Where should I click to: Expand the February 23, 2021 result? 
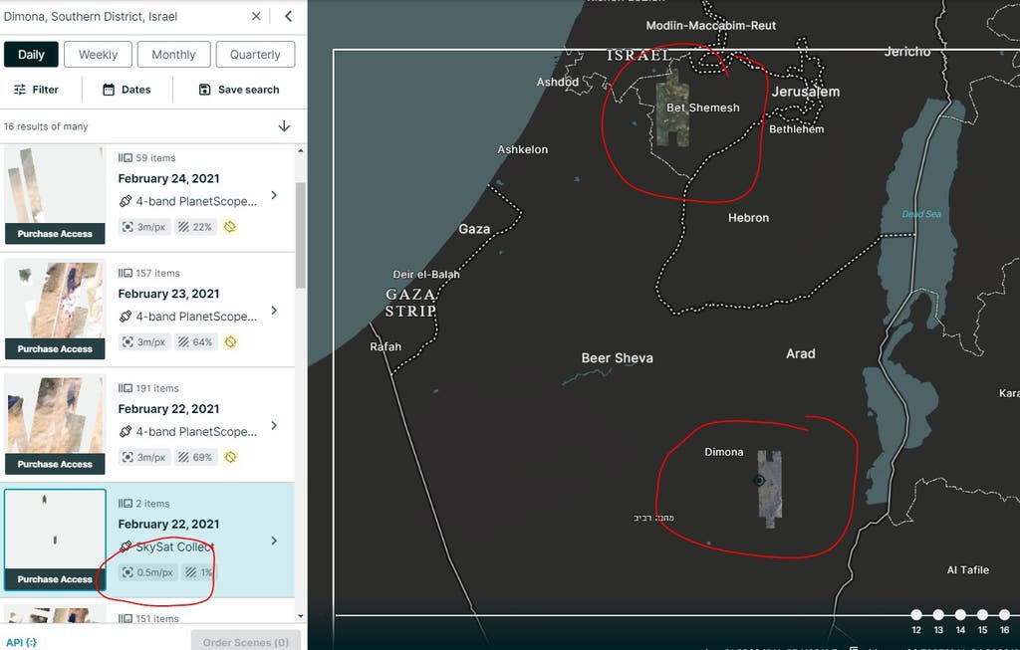[x=274, y=311]
